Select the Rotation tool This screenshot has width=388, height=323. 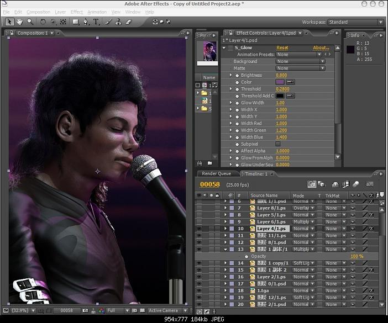click(43, 22)
